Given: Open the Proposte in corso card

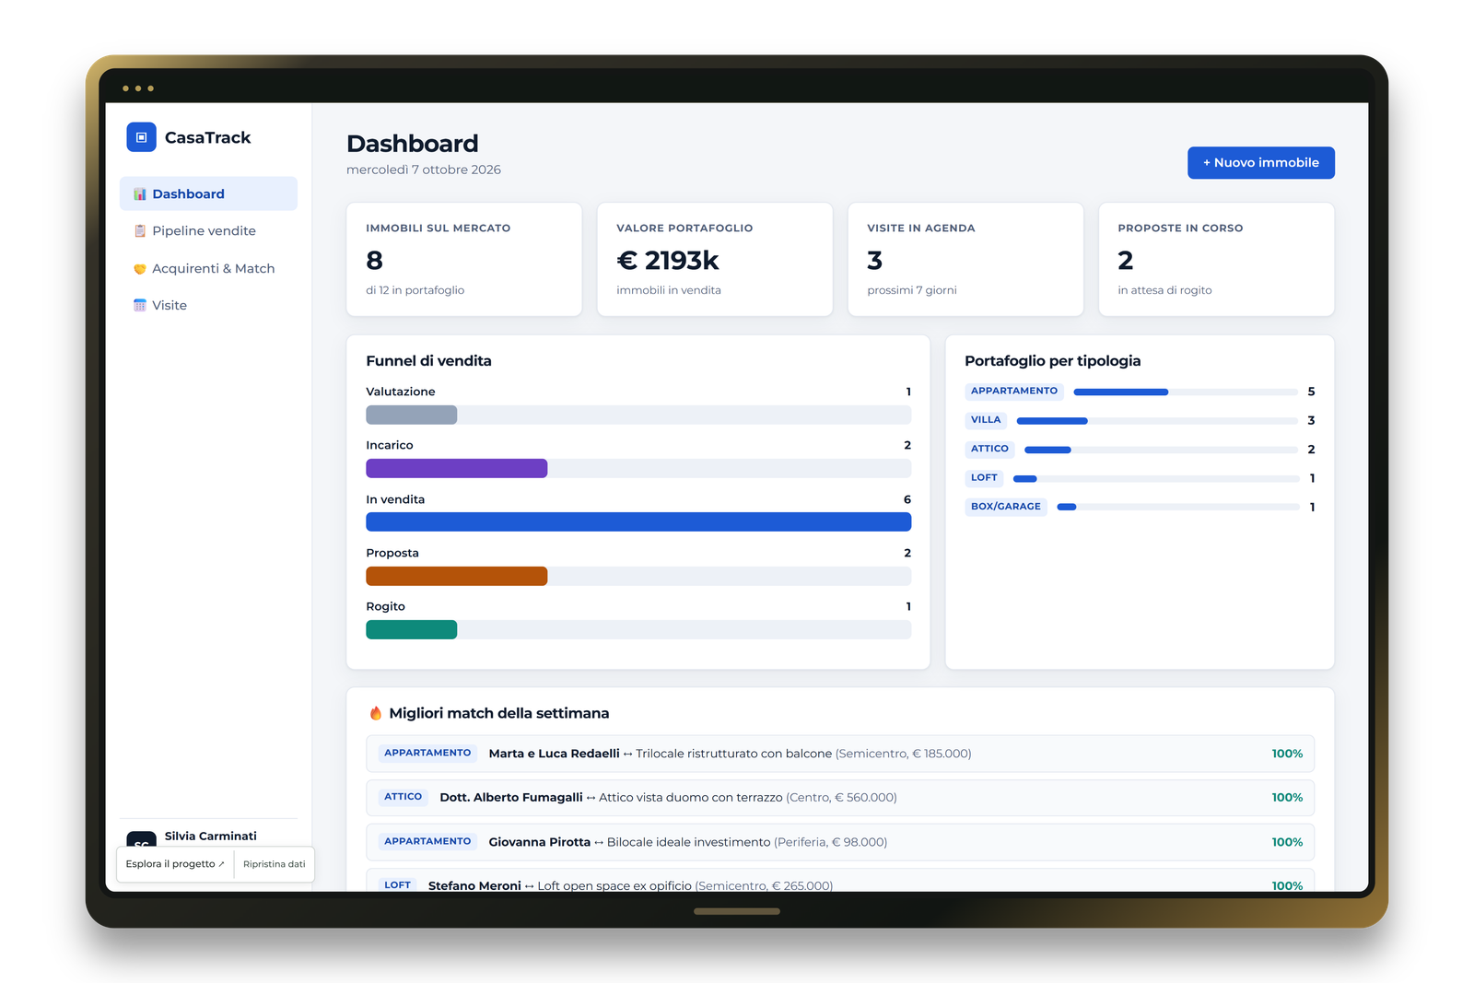Looking at the screenshot, I should coord(1216,259).
